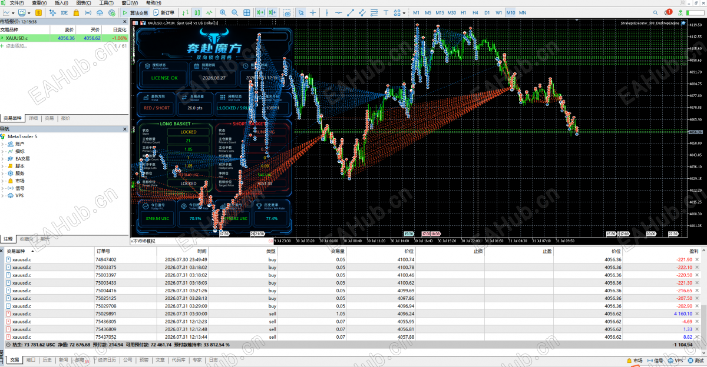Draw a vertical line on chart
This screenshot has width=707, height=367.
coord(327,12)
